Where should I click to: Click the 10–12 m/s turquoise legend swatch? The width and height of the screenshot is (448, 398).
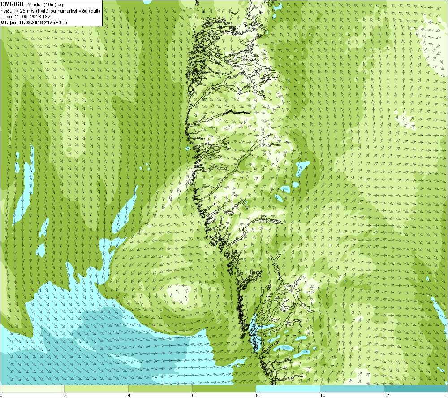click(x=352, y=389)
